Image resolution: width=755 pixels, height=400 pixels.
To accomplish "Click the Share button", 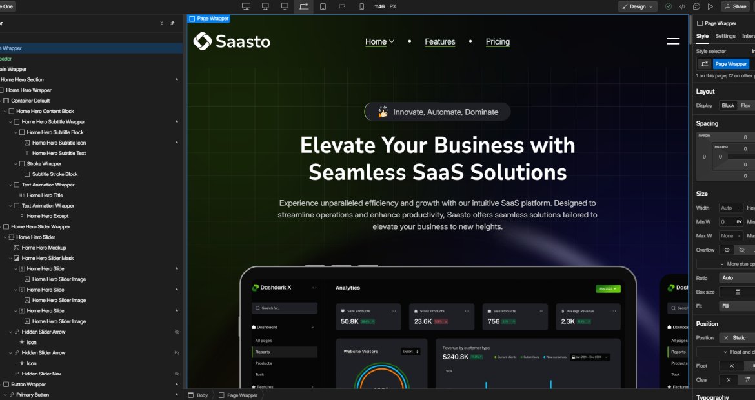I will (735, 6).
